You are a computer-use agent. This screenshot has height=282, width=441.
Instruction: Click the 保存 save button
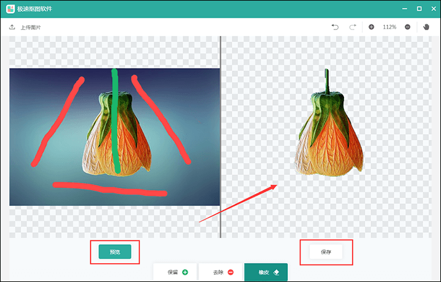[326, 252]
